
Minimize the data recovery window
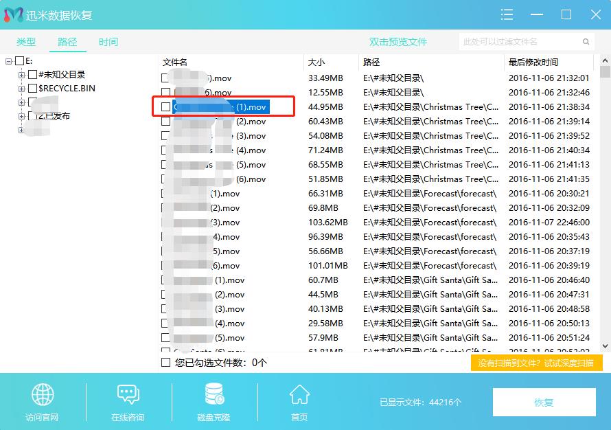pos(537,14)
